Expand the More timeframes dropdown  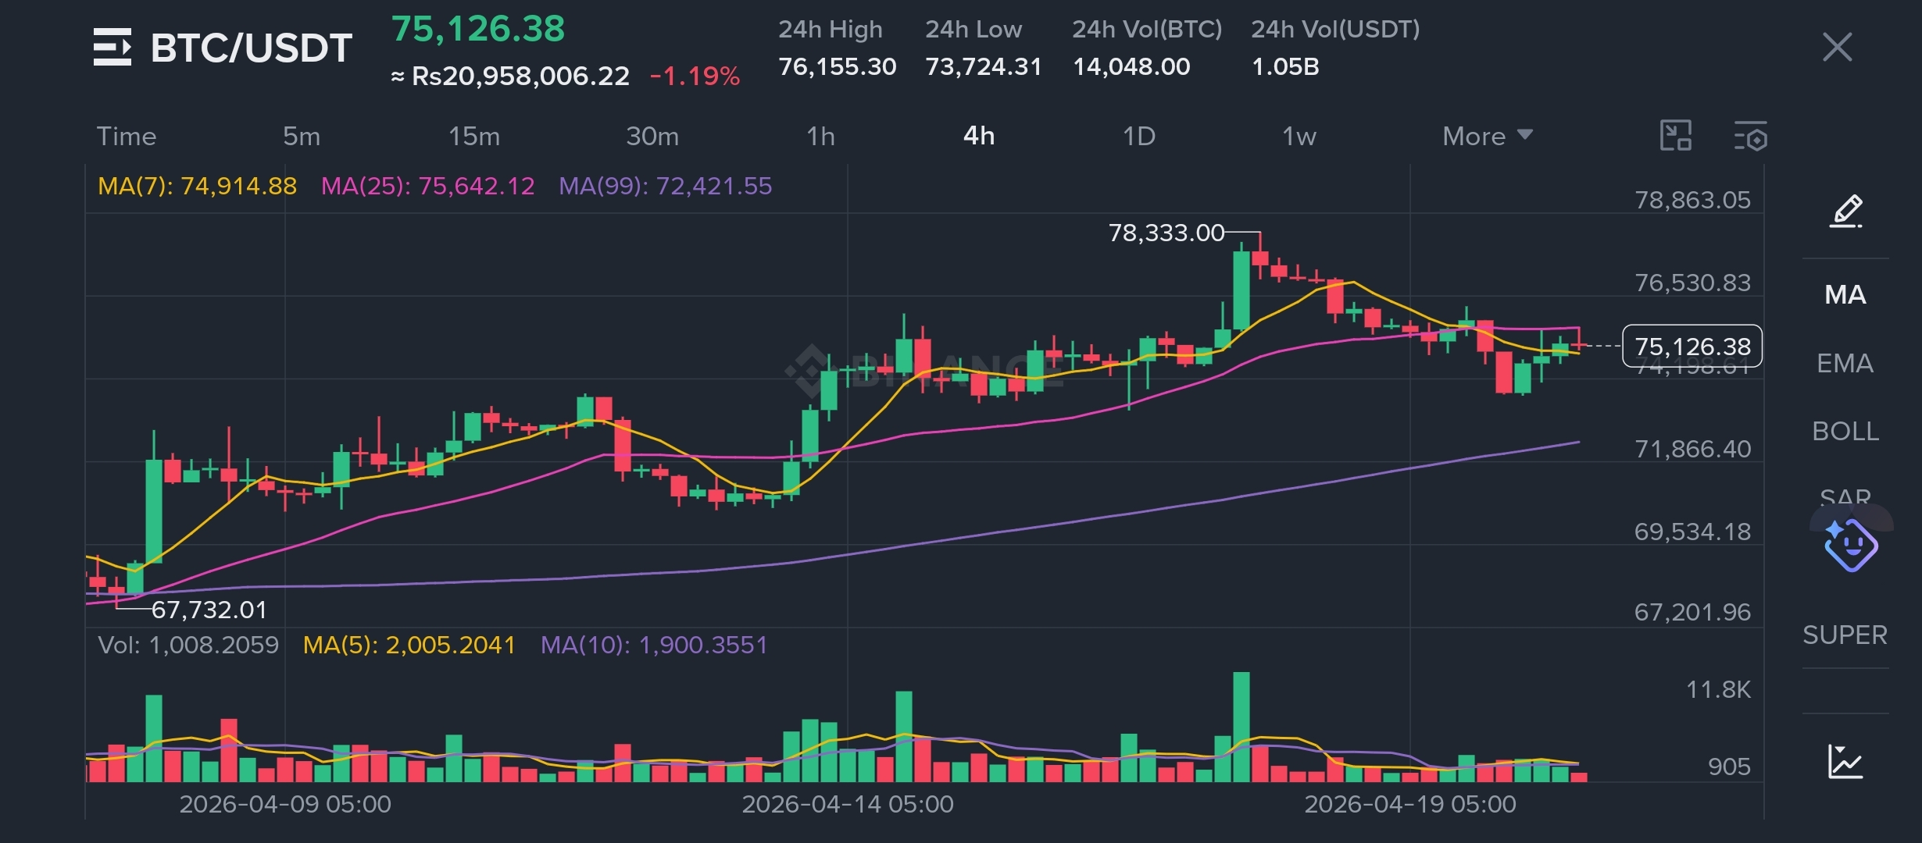(x=1487, y=137)
